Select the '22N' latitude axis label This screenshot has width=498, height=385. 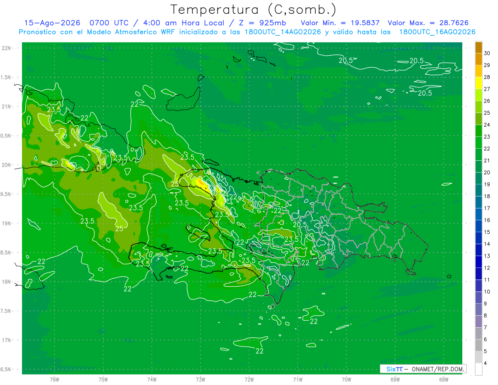point(7,48)
